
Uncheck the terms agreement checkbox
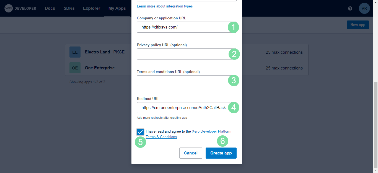(x=140, y=132)
